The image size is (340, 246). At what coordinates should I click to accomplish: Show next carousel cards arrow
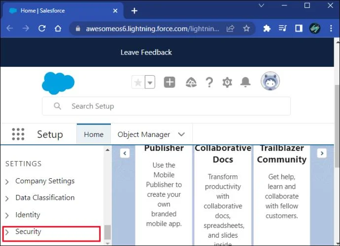pos(322,153)
